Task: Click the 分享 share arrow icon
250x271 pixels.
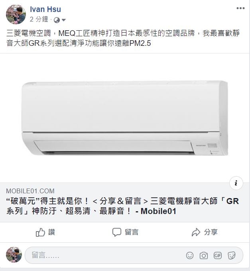Action: [x=196, y=232]
